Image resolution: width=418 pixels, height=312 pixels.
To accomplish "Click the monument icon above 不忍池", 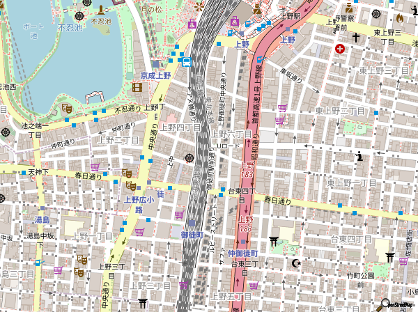I will click(x=102, y=9).
